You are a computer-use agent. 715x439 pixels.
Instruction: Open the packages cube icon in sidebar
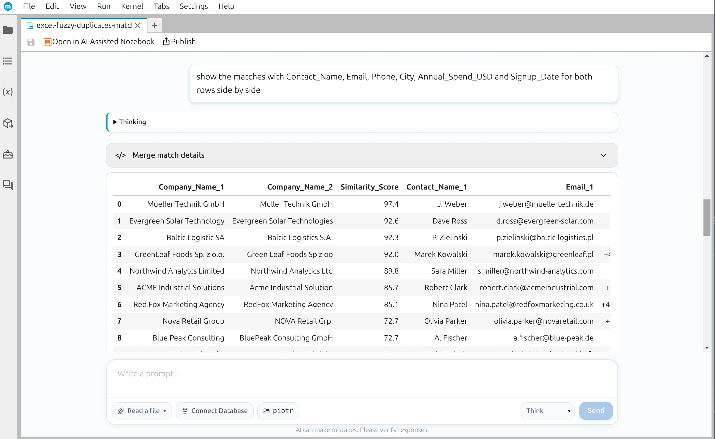click(x=8, y=123)
